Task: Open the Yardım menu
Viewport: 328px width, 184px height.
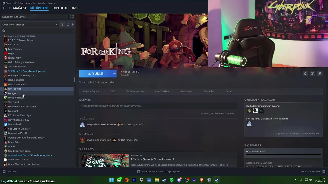Action: tap(51, 3)
